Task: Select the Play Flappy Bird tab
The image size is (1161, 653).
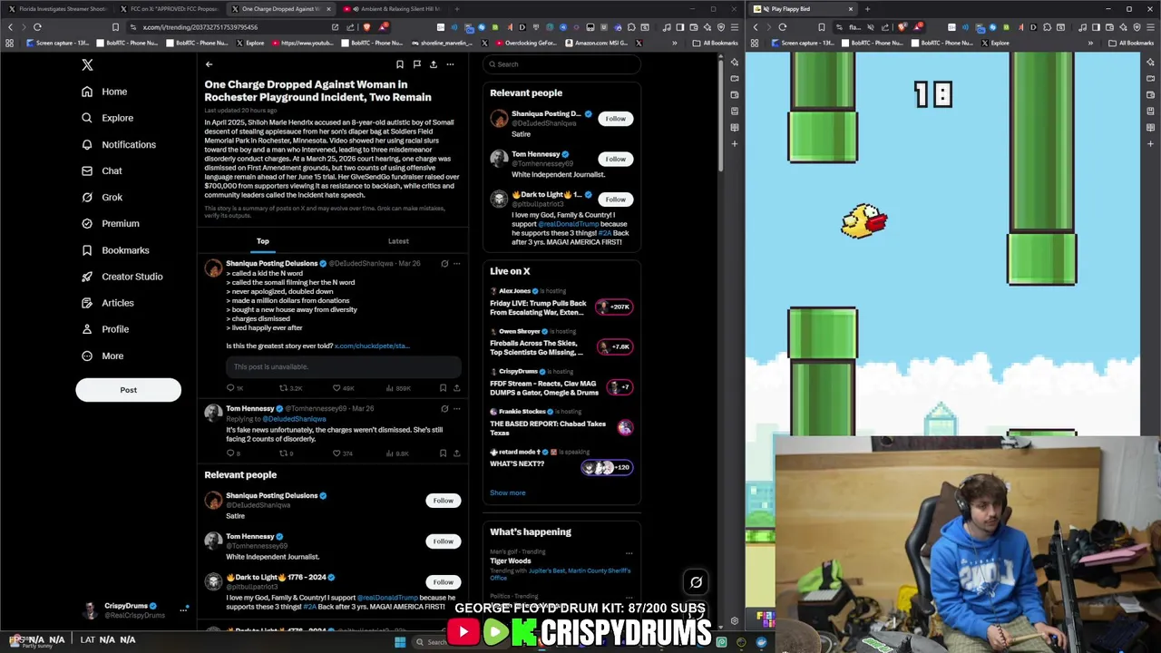Action: tap(803, 9)
